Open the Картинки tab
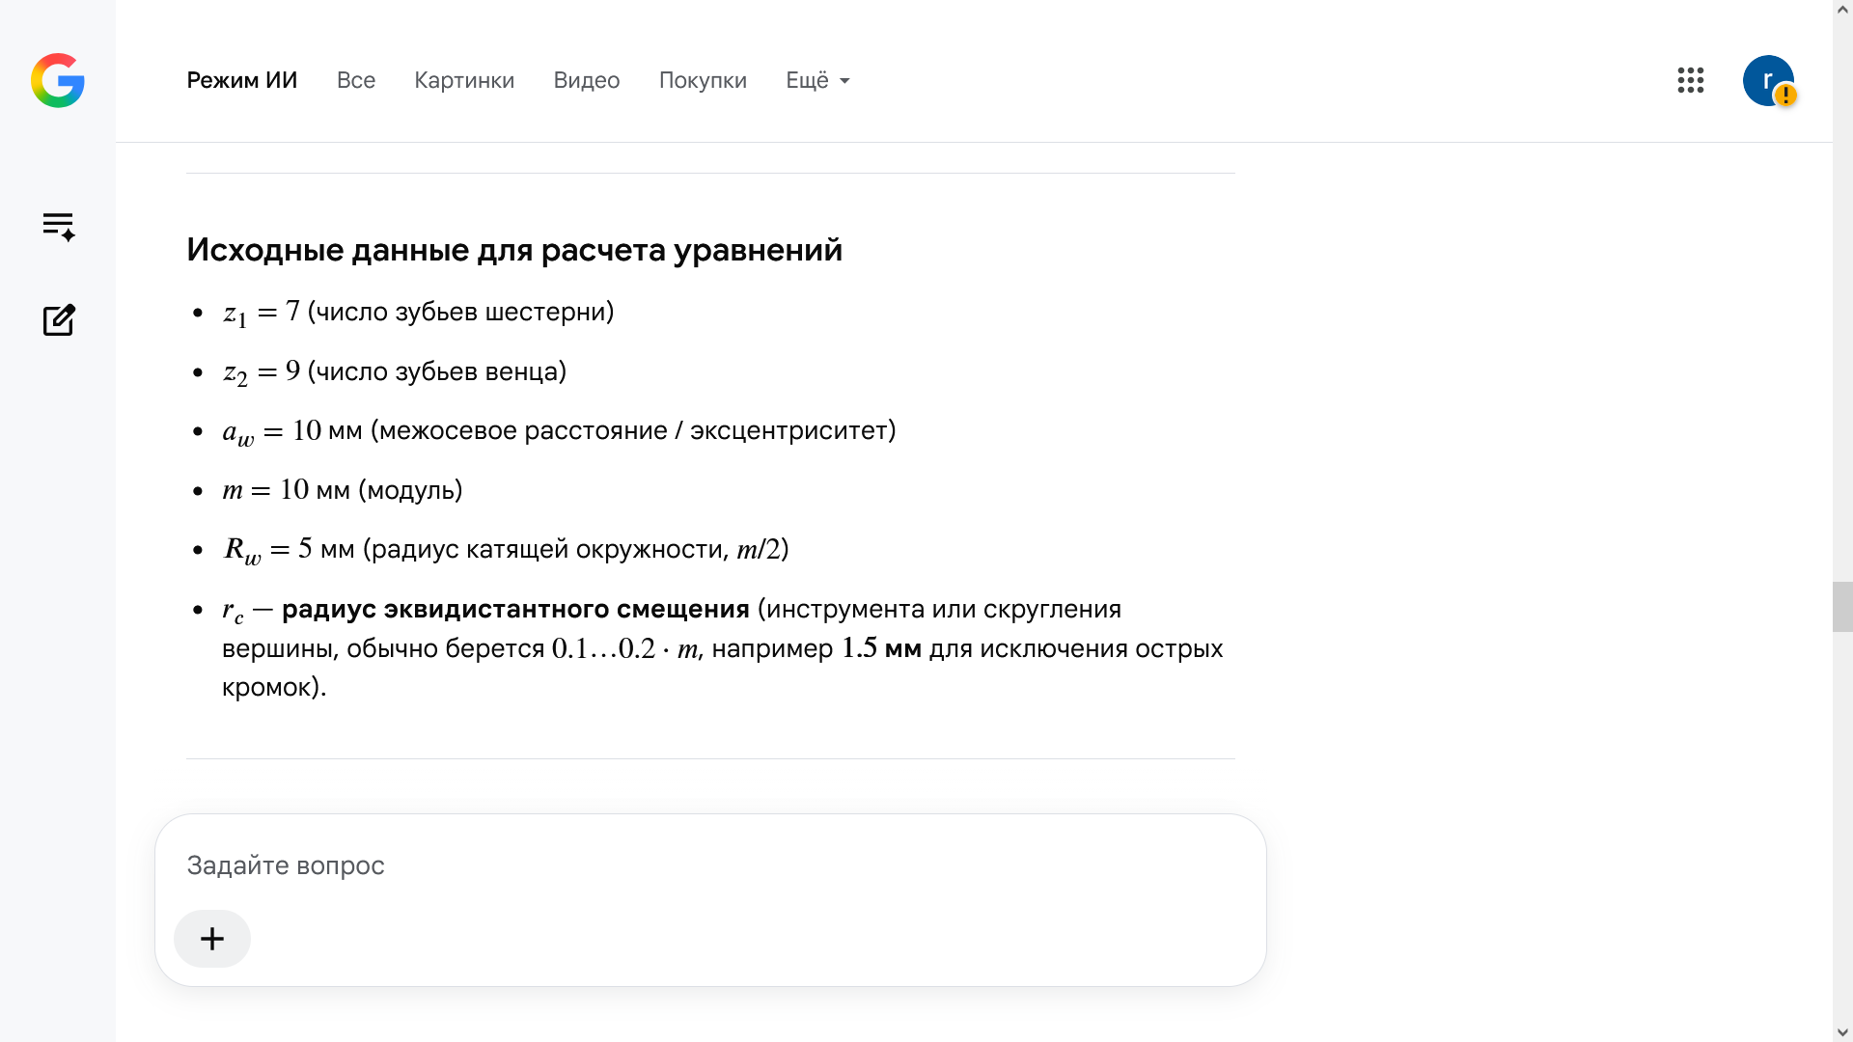Screen dimensions: 1853x1042 [x=464, y=80]
